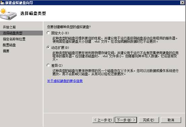The height and width of the screenshot is (127, 186).
Task: Select the 固定大小 radio button
Action: tap(48, 33)
